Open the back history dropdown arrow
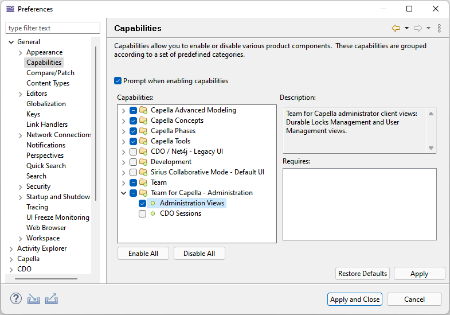450x315 pixels. pos(406,28)
